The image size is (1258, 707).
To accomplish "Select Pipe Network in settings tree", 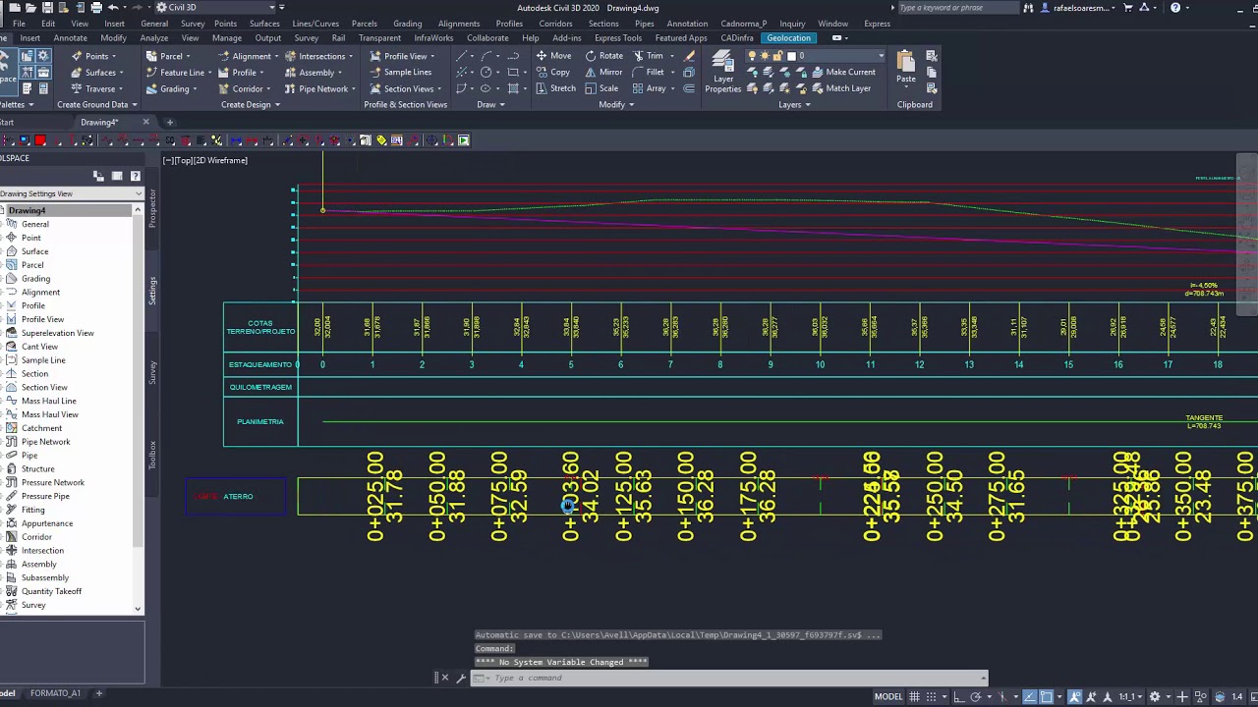I will (46, 442).
